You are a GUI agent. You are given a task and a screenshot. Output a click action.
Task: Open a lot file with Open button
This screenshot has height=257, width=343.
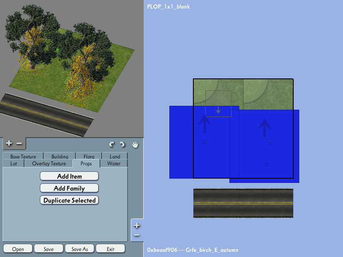18,249
